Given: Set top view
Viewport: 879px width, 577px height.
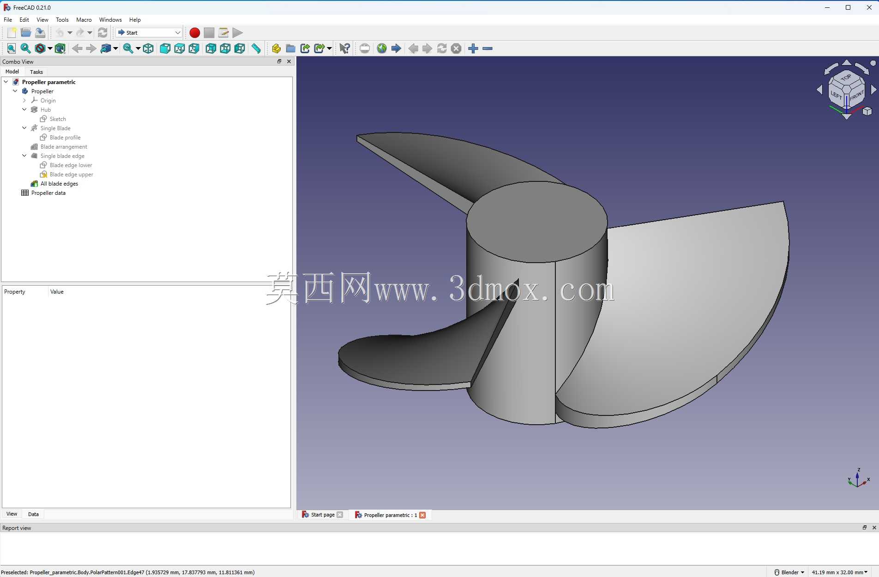Looking at the screenshot, I should point(180,48).
